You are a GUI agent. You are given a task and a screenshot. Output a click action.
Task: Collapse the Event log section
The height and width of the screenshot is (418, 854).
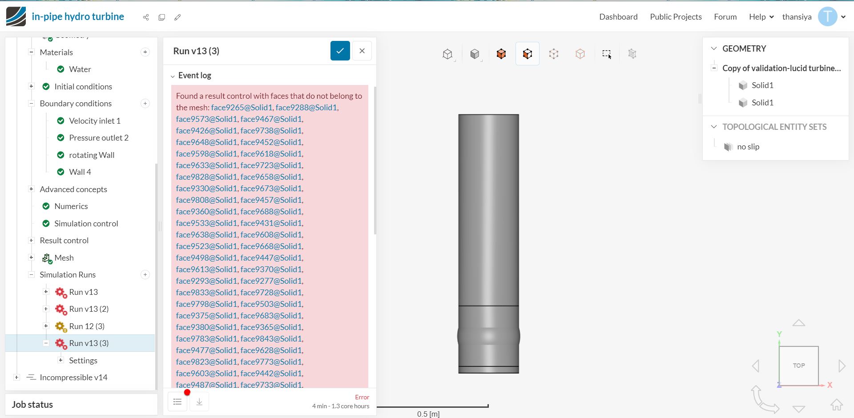tap(173, 76)
